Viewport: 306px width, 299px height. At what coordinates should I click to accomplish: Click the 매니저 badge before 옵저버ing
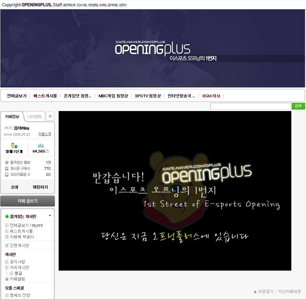coord(8,128)
